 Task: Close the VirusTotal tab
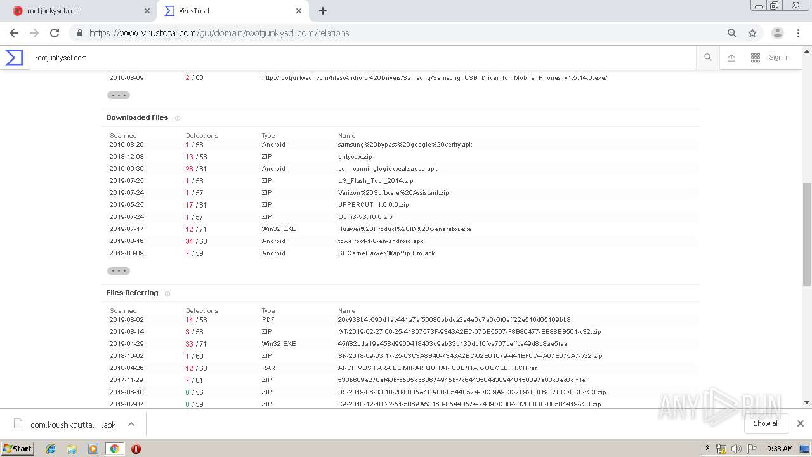[x=299, y=11]
